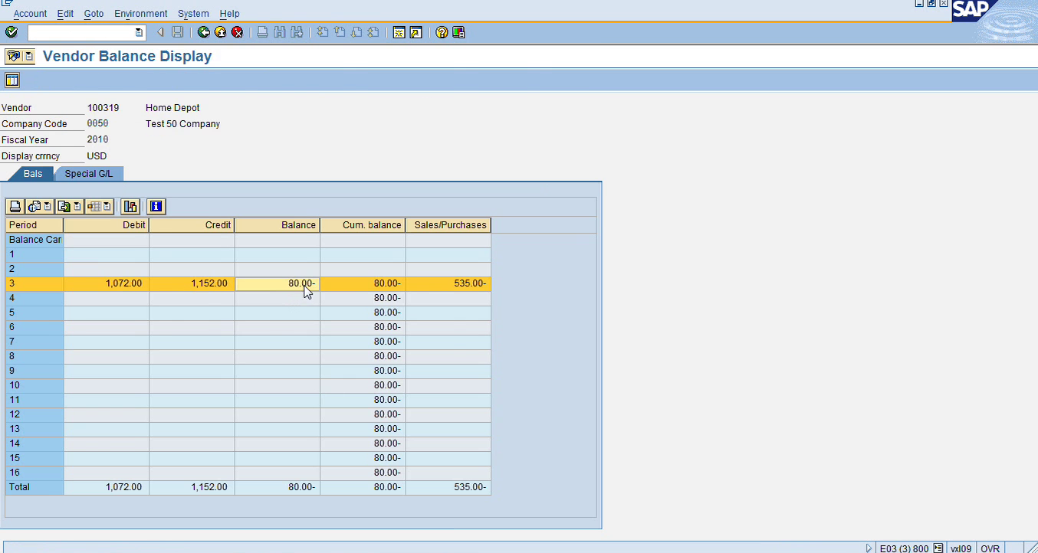Screen dimensions: 1038x553
Task: Click the Print icon in standard toolbar
Action: click(x=262, y=32)
